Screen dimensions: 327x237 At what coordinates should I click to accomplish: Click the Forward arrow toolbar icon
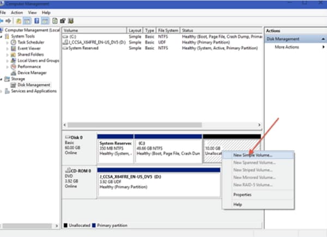coord(8,21)
